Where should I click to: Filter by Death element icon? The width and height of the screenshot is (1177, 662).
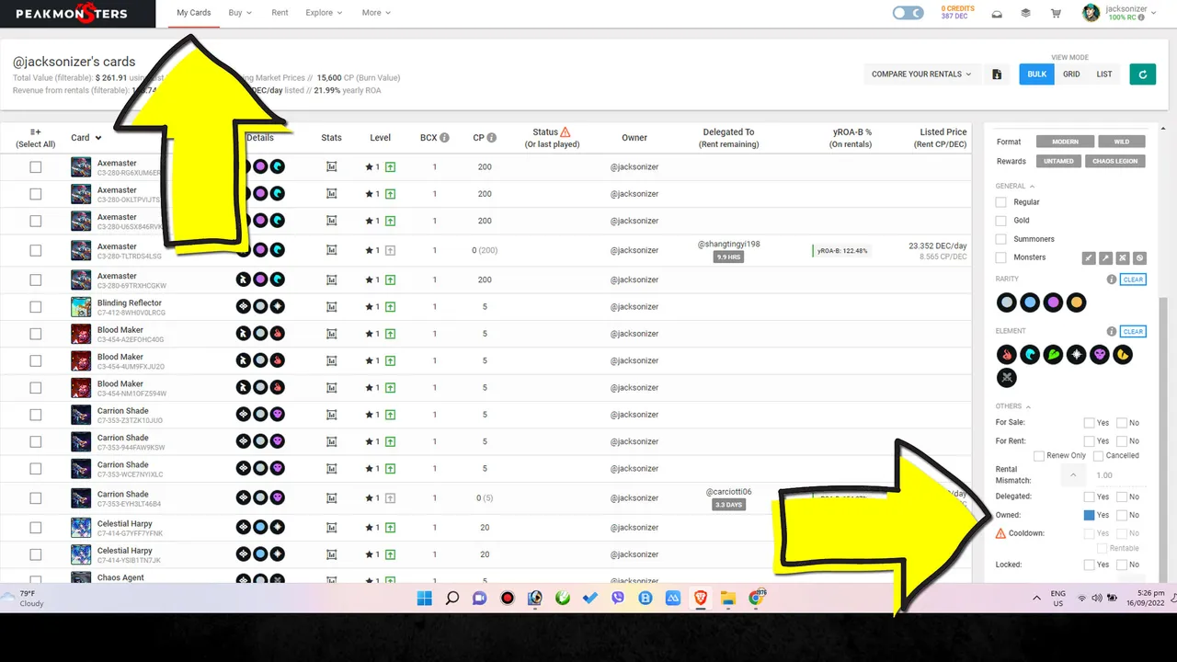(x=1099, y=354)
